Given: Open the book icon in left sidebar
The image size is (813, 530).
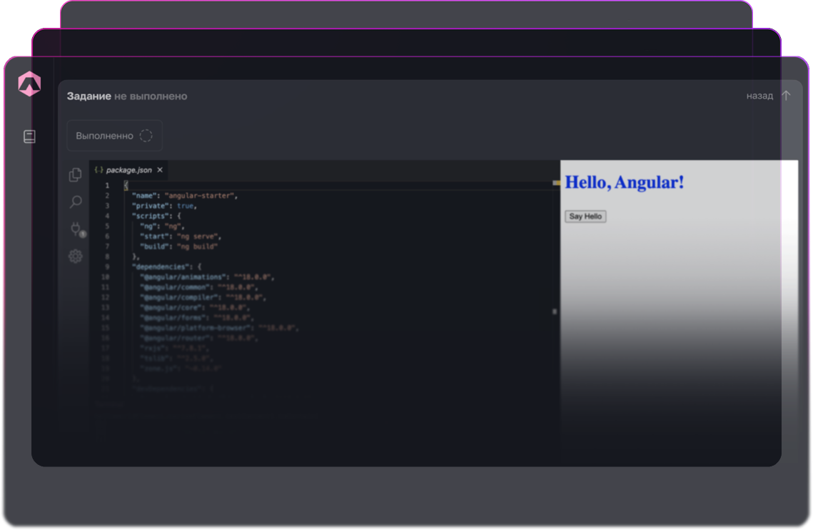Looking at the screenshot, I should (29, 136).
